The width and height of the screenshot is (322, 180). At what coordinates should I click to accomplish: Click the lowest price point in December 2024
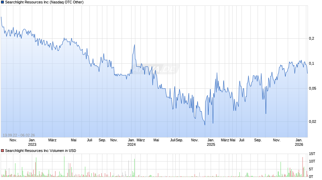pyautogui.click(x=205, y=125)
